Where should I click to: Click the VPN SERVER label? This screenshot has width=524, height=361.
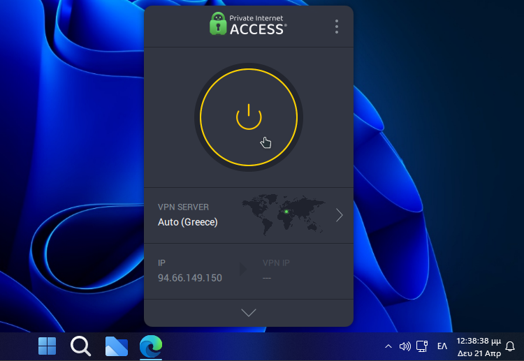tap(183, 207)
